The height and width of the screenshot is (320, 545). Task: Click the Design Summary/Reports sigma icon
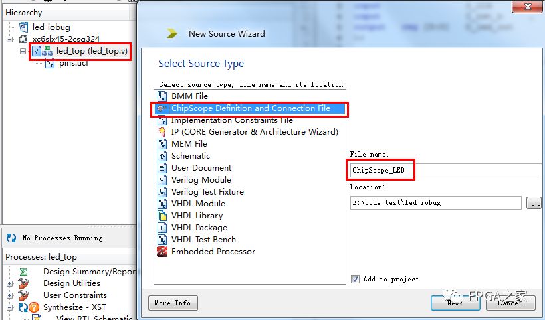click(23, 272)
